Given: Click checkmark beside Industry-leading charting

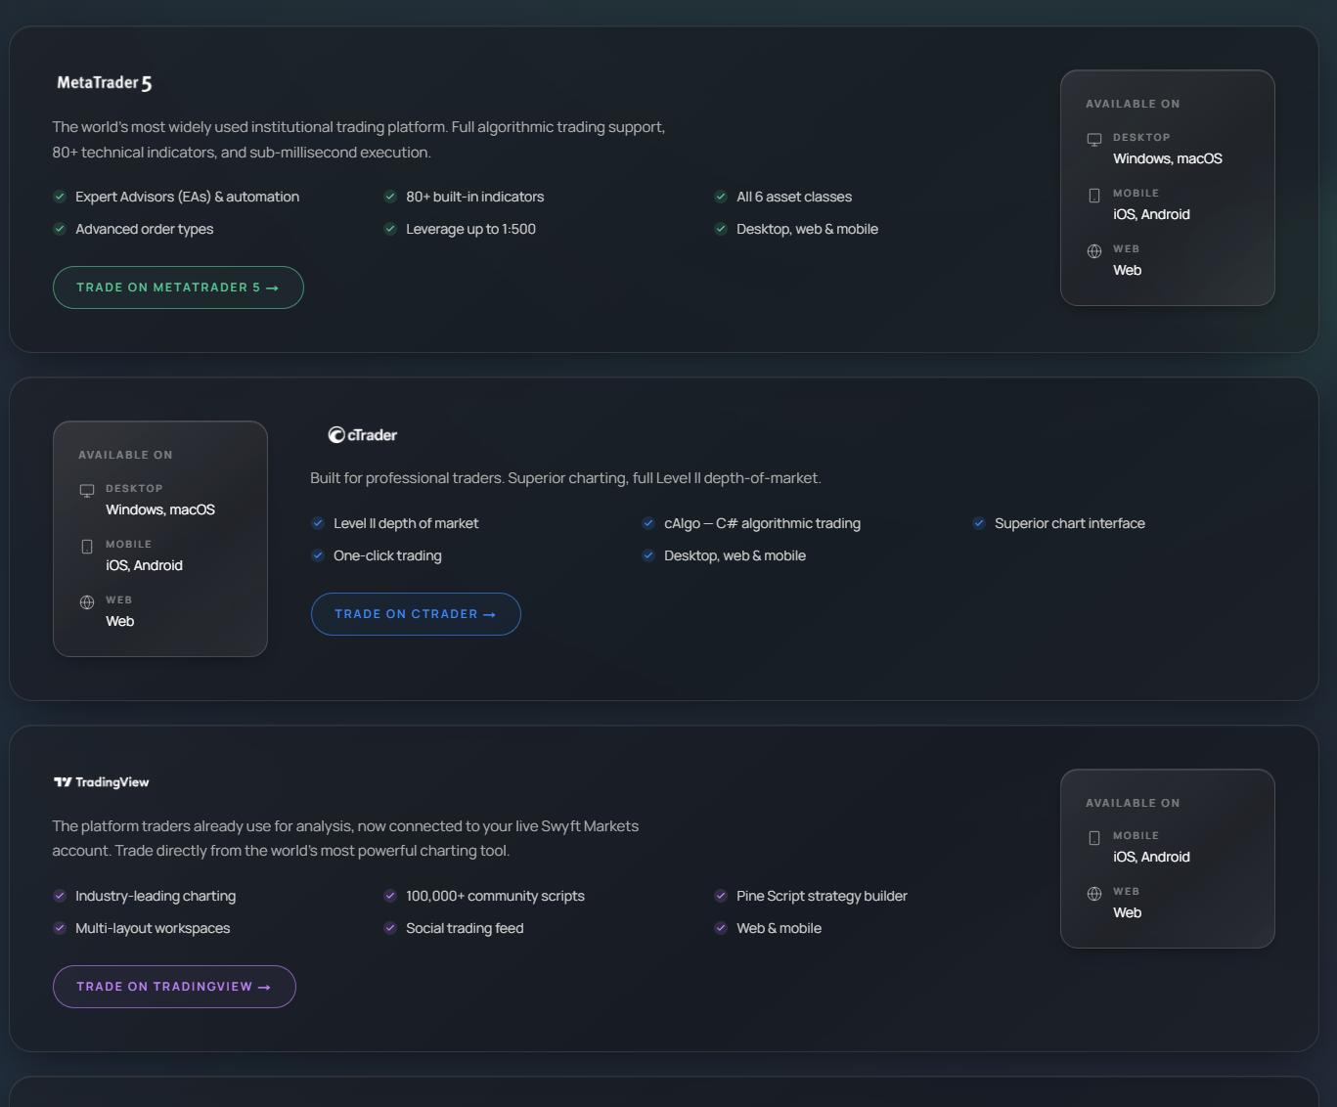Looking at the screenshot, I should point(60,896).
